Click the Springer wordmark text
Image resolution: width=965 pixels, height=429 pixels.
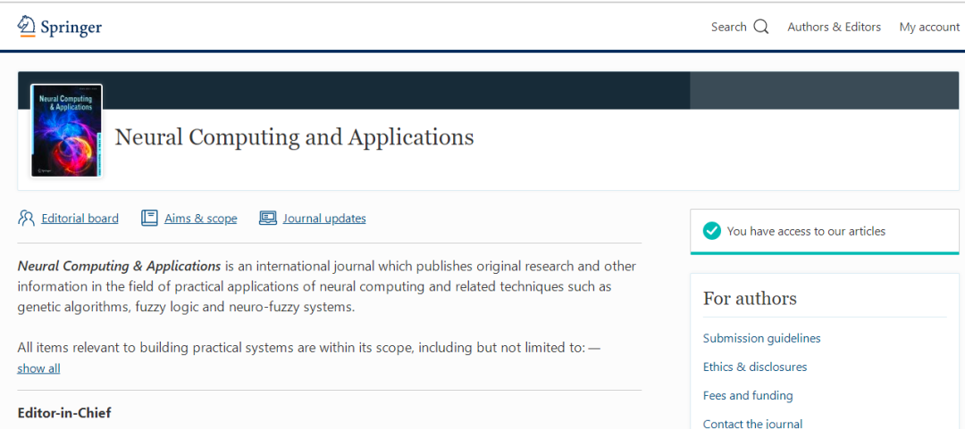pos(71,27)
